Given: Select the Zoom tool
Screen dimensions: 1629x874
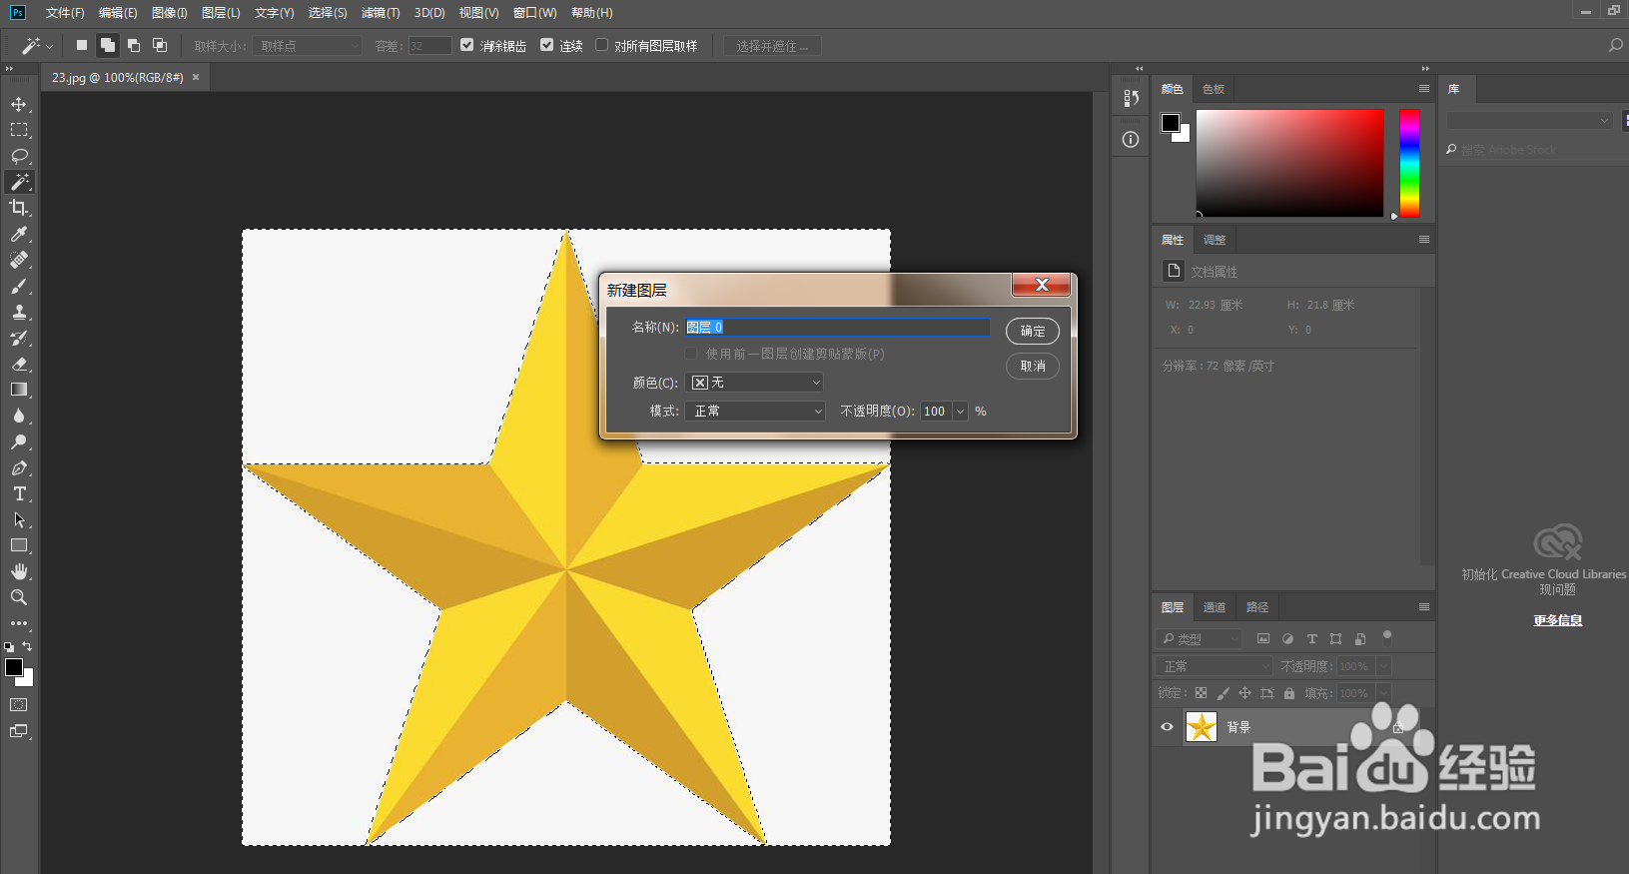Looking at the screenshot, I should [19, 597].
